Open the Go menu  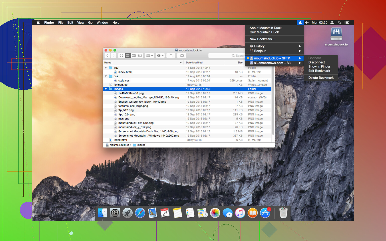click(x=90, y=23)
